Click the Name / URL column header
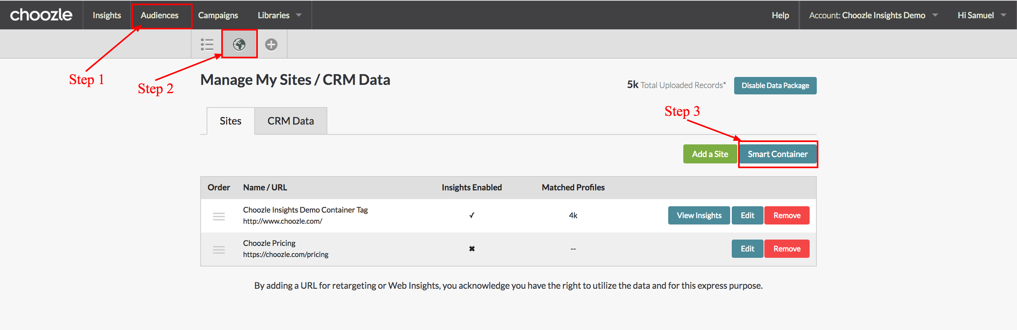Image resolution: width=1017 pixels, height=330 pixels. point(265,188)
